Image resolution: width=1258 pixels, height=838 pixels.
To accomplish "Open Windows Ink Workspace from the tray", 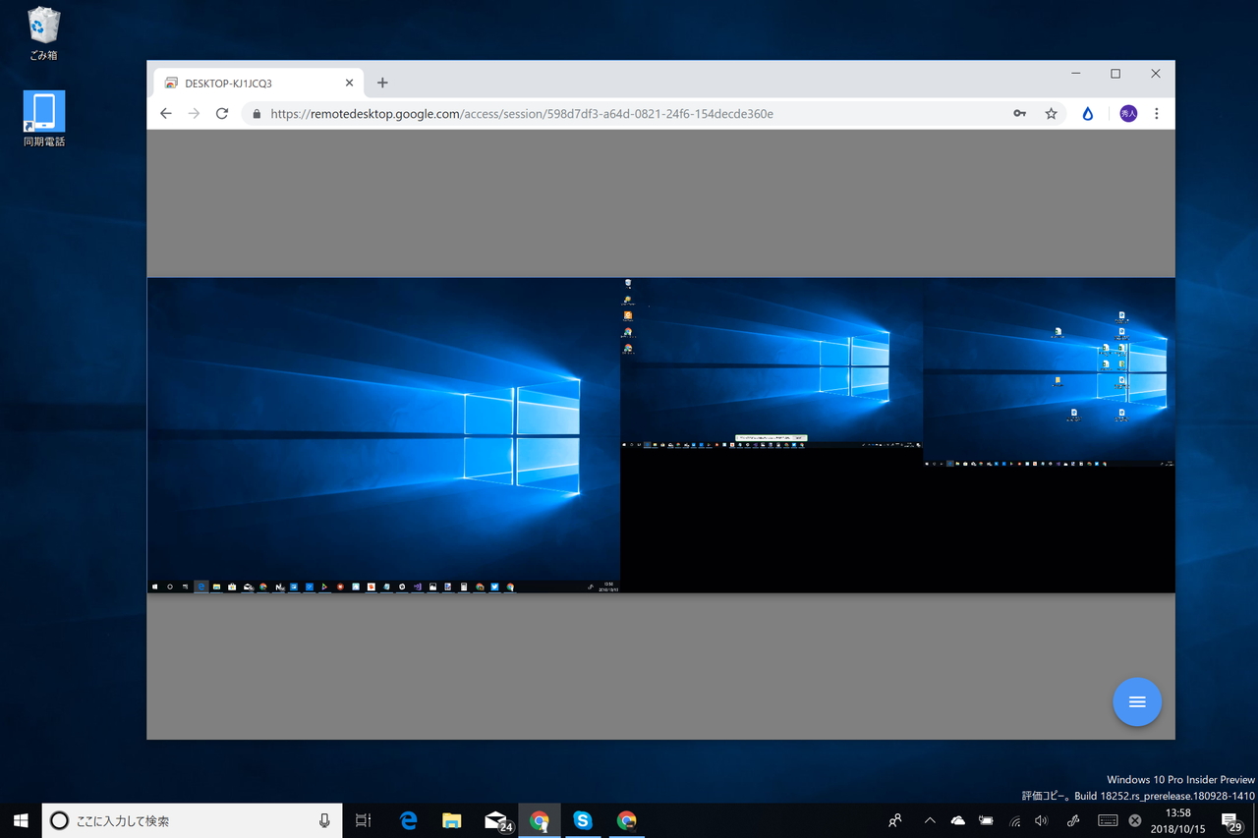I will [1073, 820].
